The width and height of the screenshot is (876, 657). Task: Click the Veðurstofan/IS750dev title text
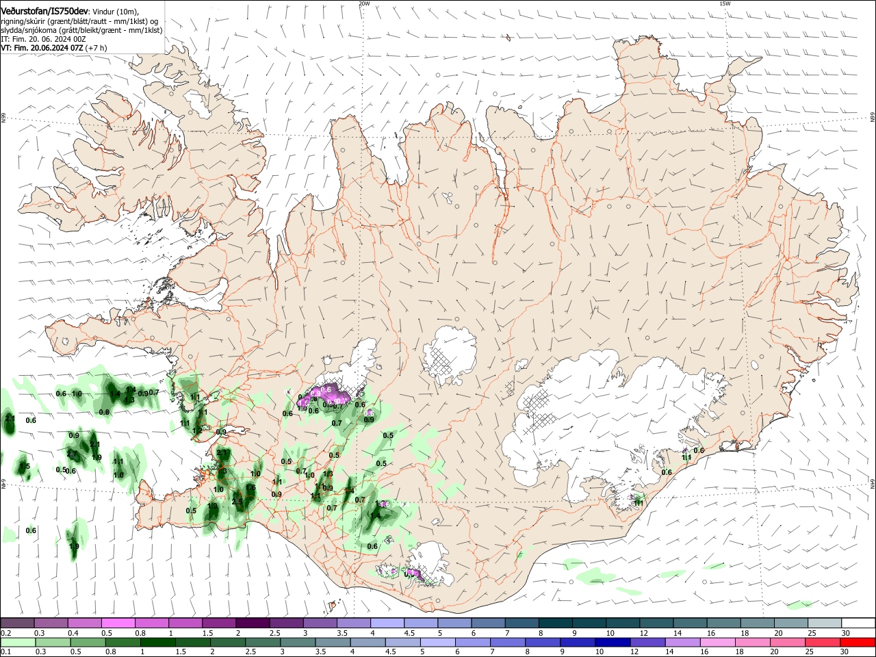click(x=44, y=10)
